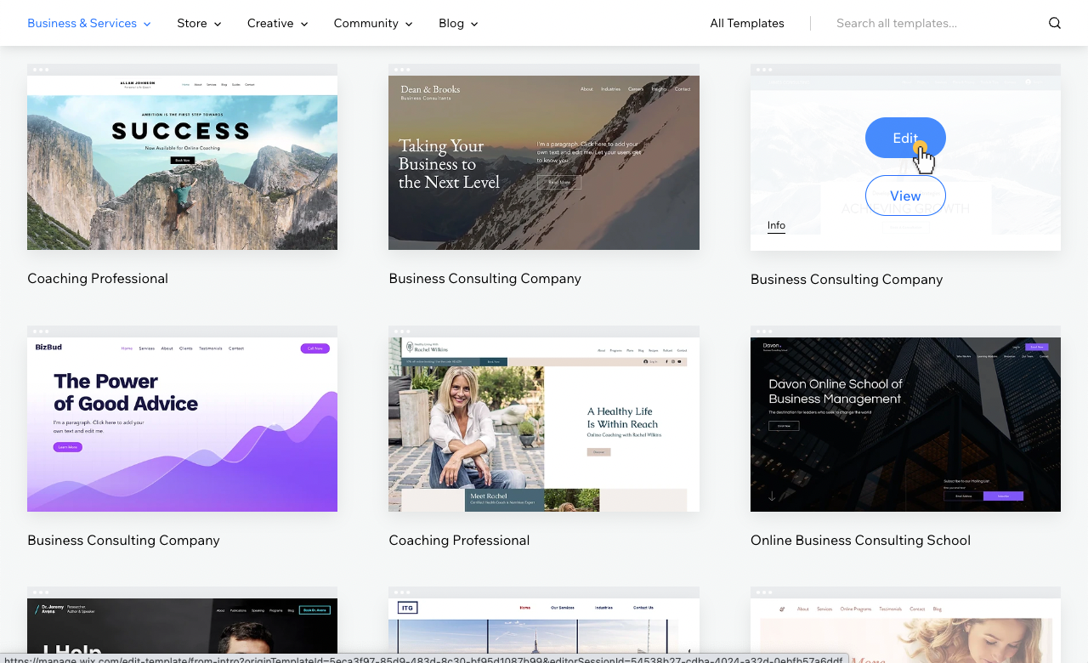
Task: Click the Online Business Consulting School title
Action: pos(860,540)
